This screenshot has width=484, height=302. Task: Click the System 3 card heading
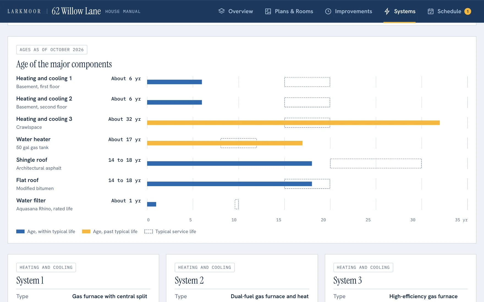pos(348,280)
